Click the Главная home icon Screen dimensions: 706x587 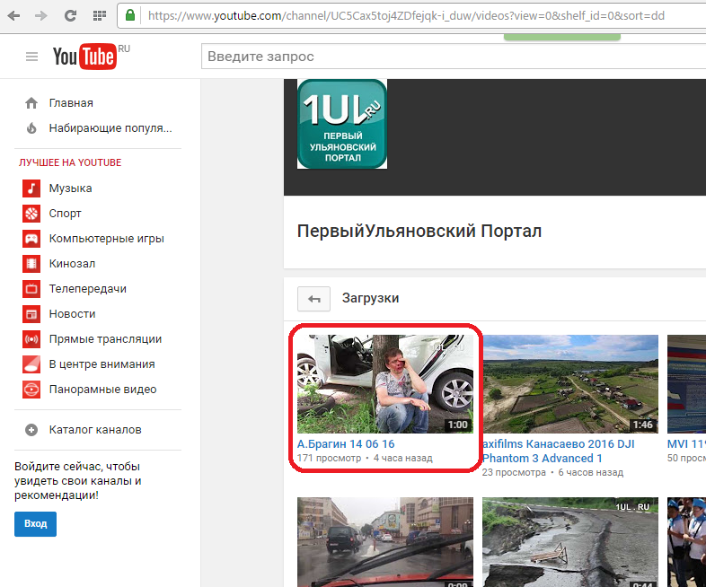tap(31, 103)
